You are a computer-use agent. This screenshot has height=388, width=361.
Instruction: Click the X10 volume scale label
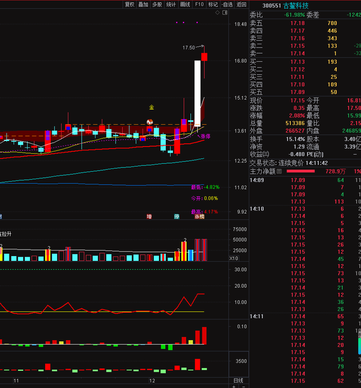click(x=234, y=259)
